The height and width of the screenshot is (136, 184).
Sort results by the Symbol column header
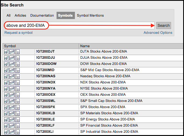[x=10, y=46]
